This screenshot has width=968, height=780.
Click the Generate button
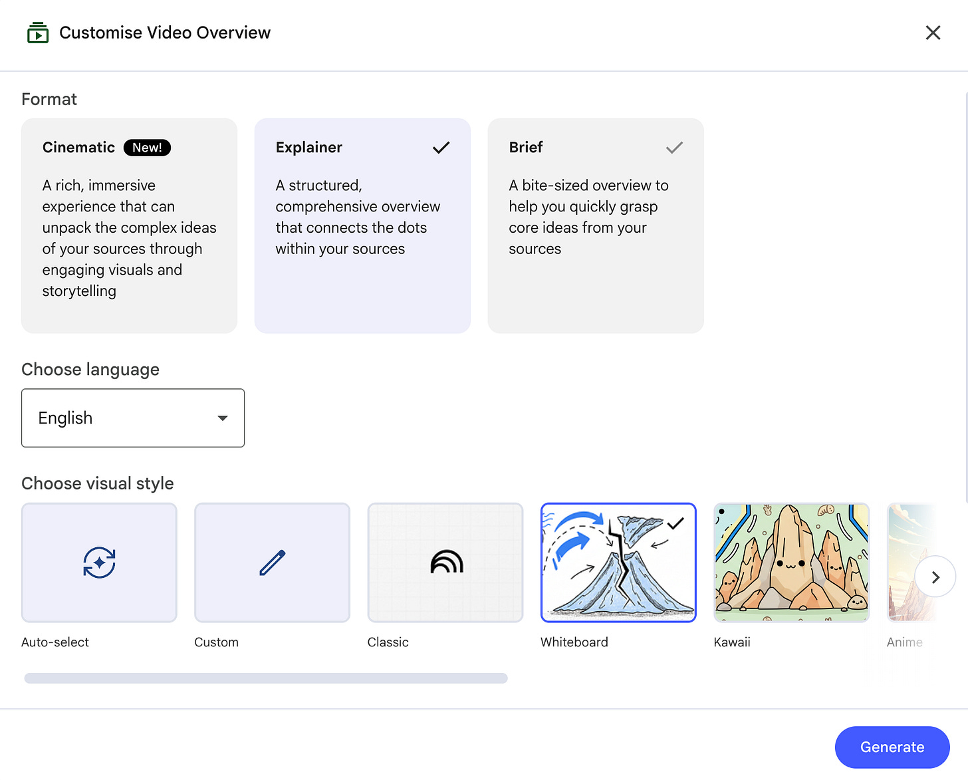(892, 747)
